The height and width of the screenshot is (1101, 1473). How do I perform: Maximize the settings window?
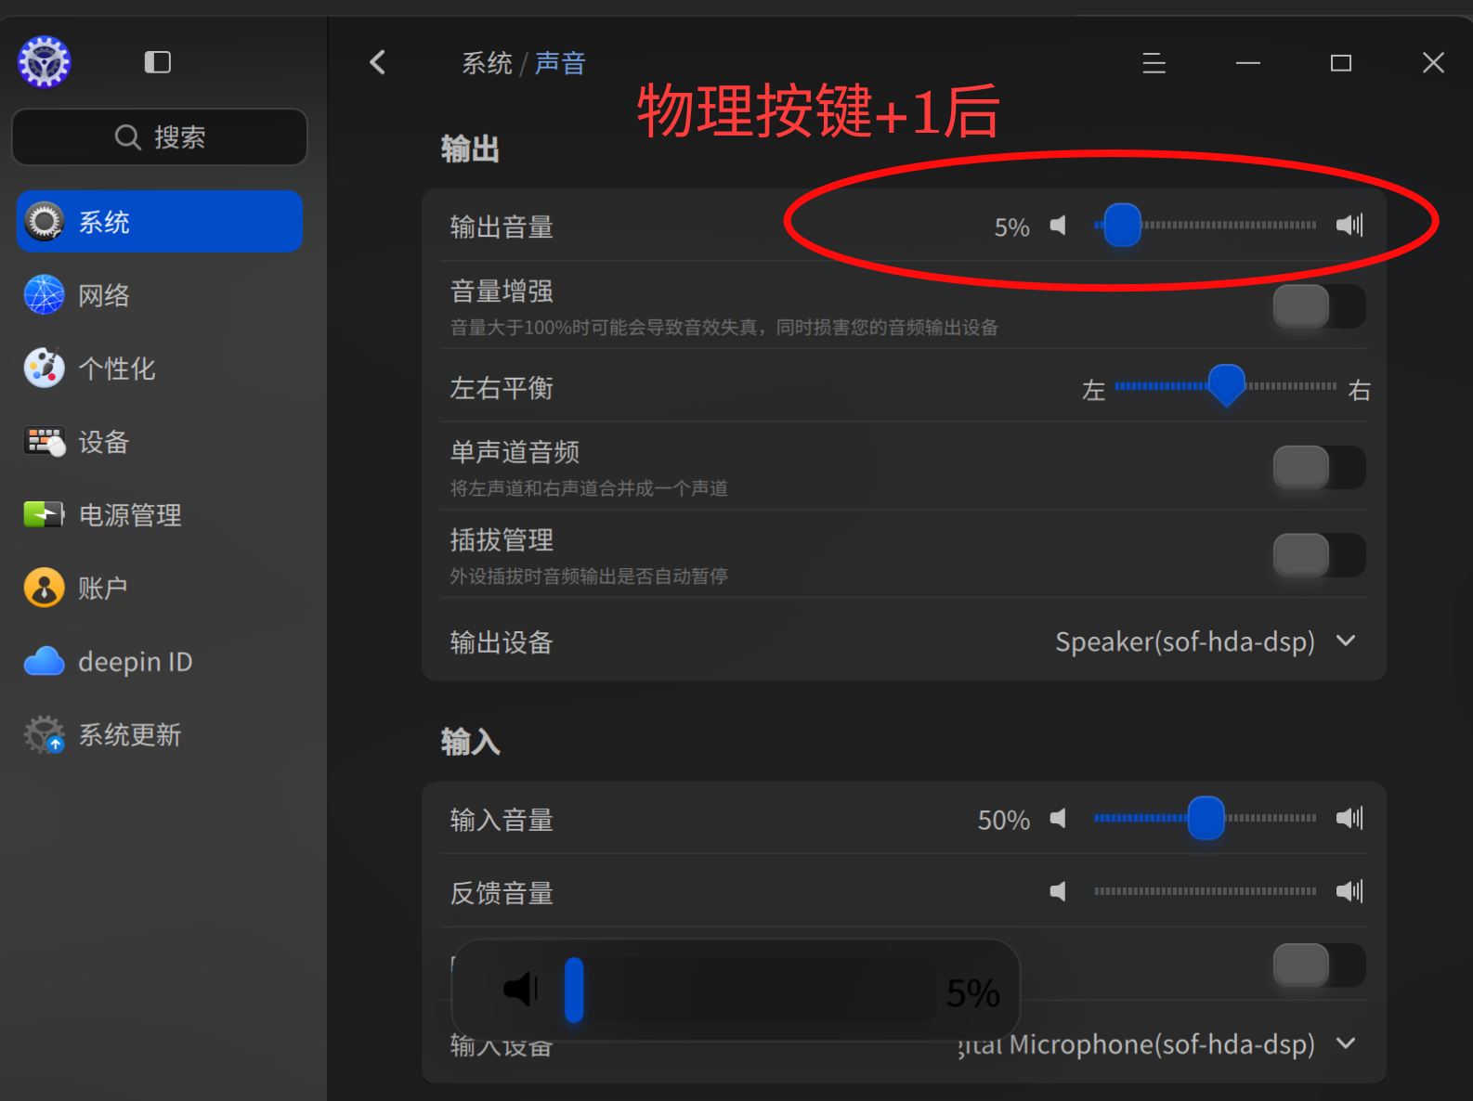tap(1340, 63)
